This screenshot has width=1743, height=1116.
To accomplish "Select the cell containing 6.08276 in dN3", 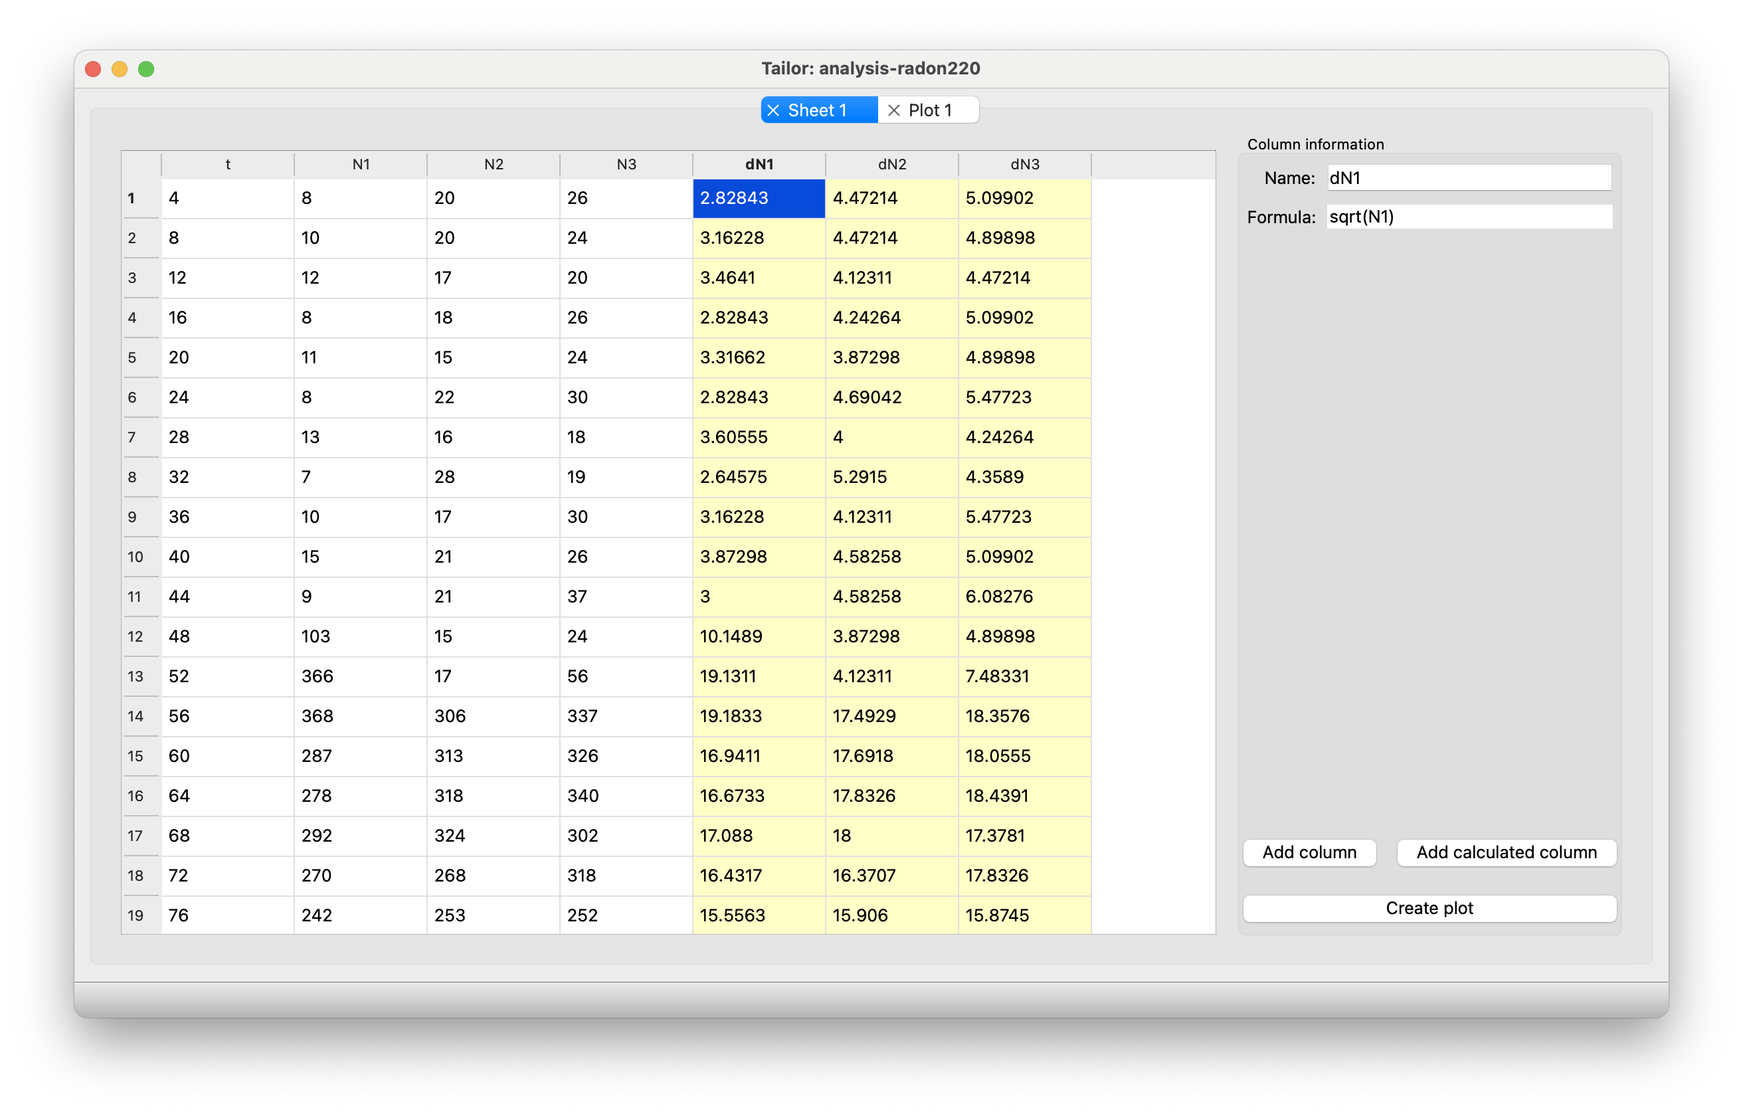I will click(x=1024, y=596).
